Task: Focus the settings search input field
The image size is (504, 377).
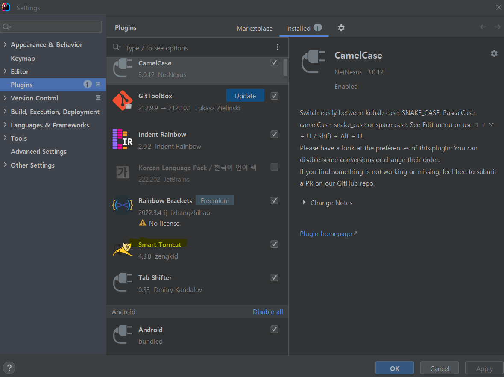Action: (x=51, y=27)
